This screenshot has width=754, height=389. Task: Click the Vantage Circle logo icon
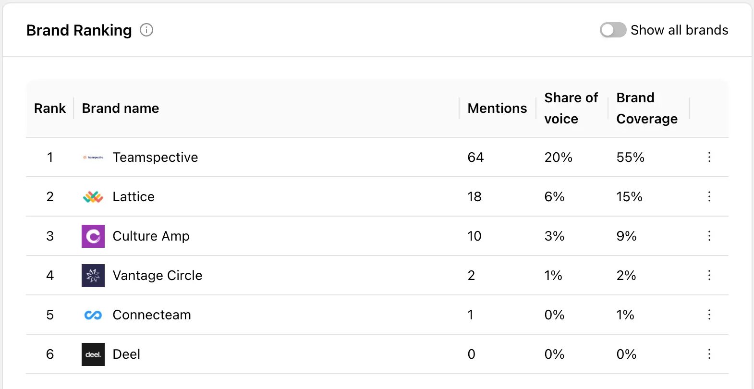[93, 276]
